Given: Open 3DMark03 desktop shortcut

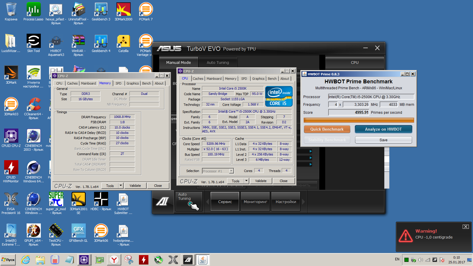Looking at the screenshot, I should 11,107.
